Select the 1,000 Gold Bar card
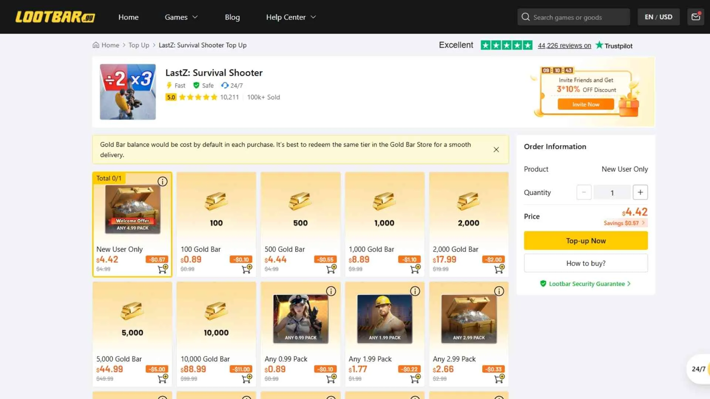 (x=385, y=224)
